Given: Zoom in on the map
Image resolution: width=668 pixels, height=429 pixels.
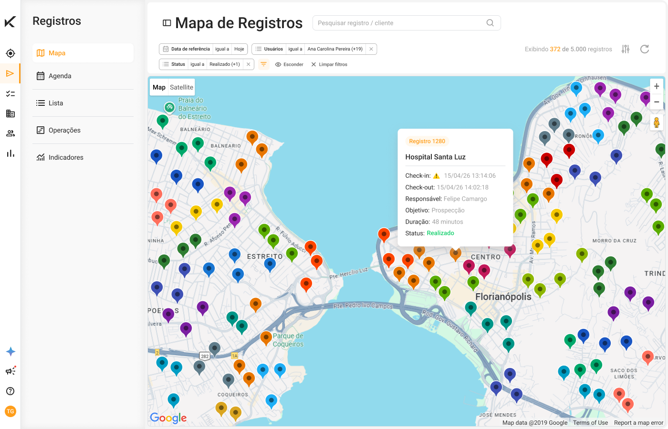Looking at the screenshot, I should (657, 86).
